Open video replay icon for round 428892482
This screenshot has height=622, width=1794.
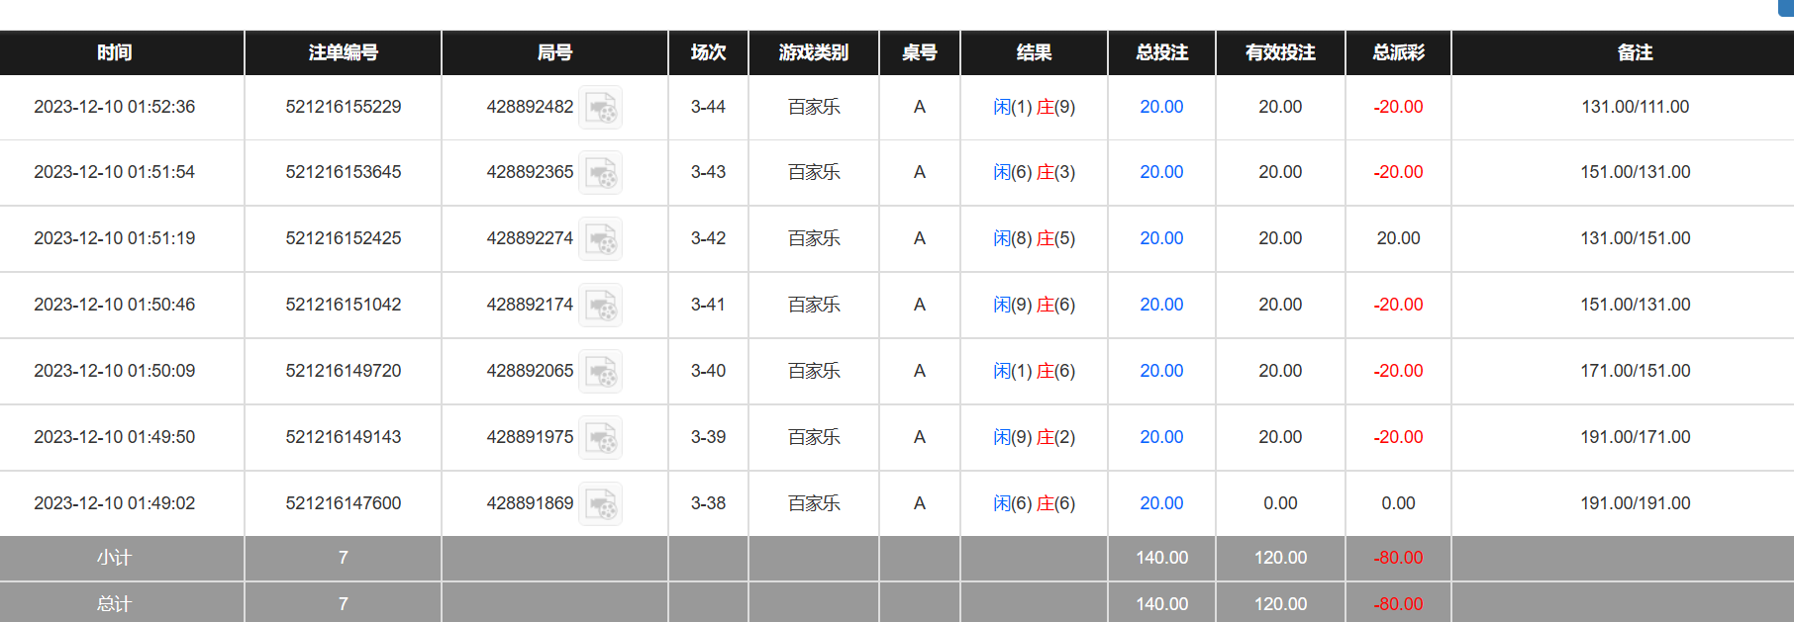[600, 107]
